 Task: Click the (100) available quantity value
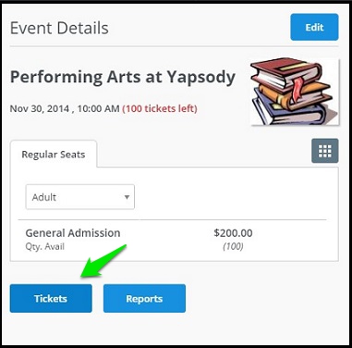click(x=233, y=246)
